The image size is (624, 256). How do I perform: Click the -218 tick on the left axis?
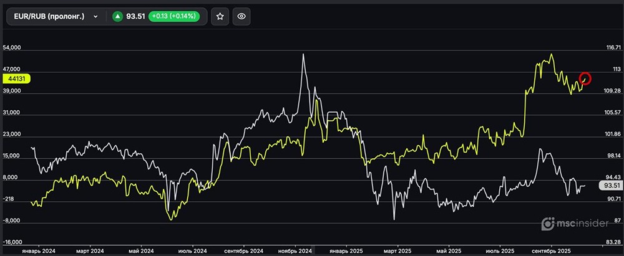pos(9,199)
